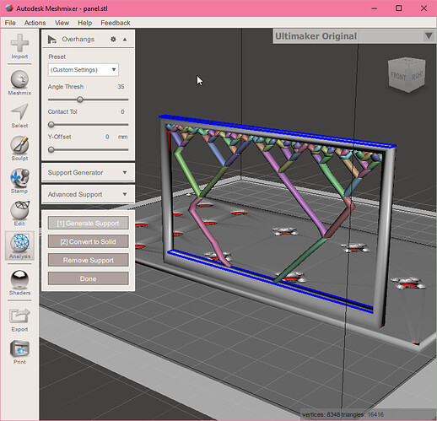Activate the Select tool

click(x=19, y=112)
